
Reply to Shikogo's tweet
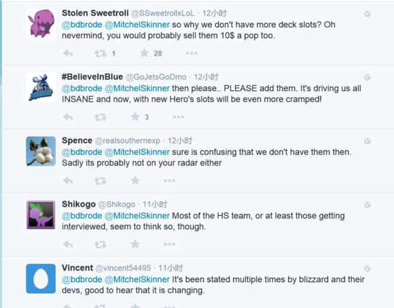coord(68,244)
